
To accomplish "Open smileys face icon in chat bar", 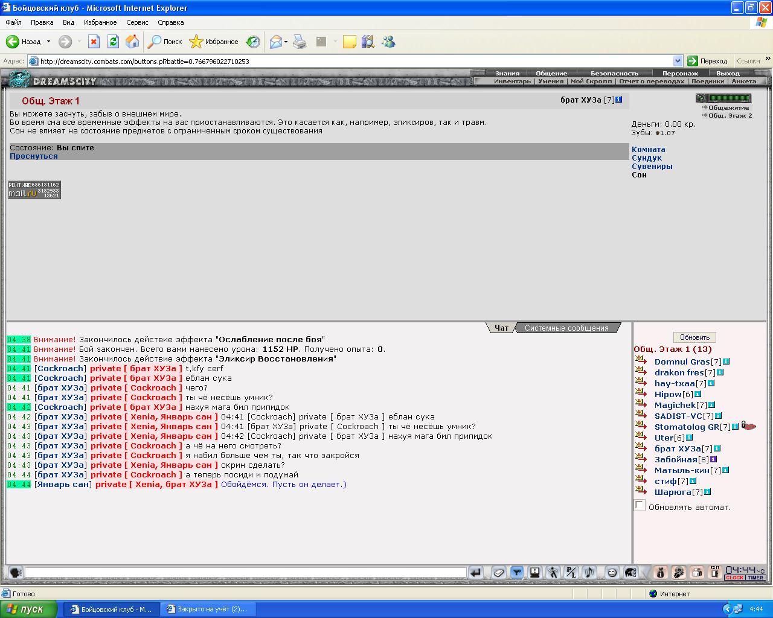I will [x=612, y=572].
